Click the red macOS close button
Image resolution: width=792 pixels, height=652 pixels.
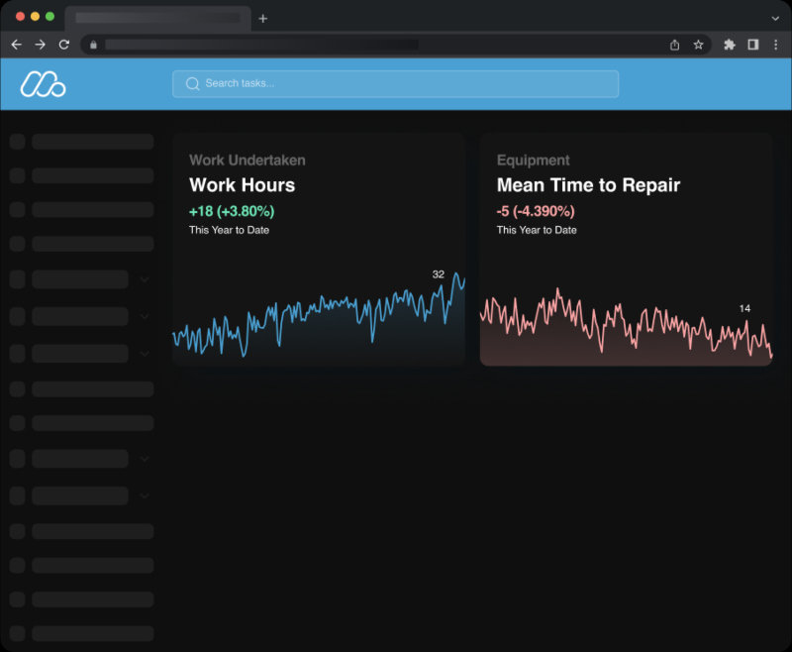(20, 16)
